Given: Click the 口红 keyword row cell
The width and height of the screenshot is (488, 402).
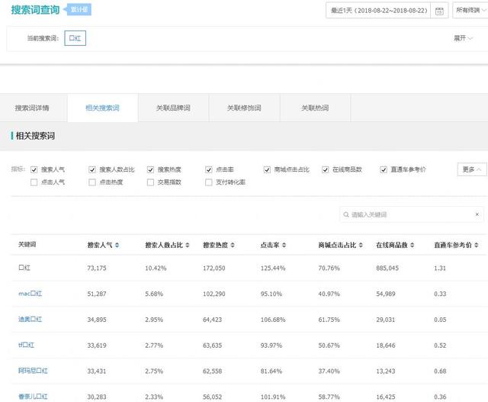Looking at the screenshot, I should (24, 268).
